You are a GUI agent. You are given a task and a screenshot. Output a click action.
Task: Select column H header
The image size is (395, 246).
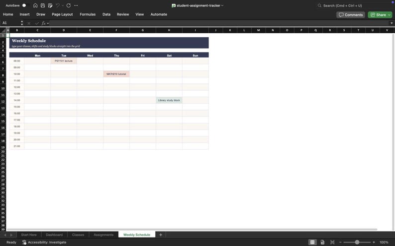click(169, 30)
